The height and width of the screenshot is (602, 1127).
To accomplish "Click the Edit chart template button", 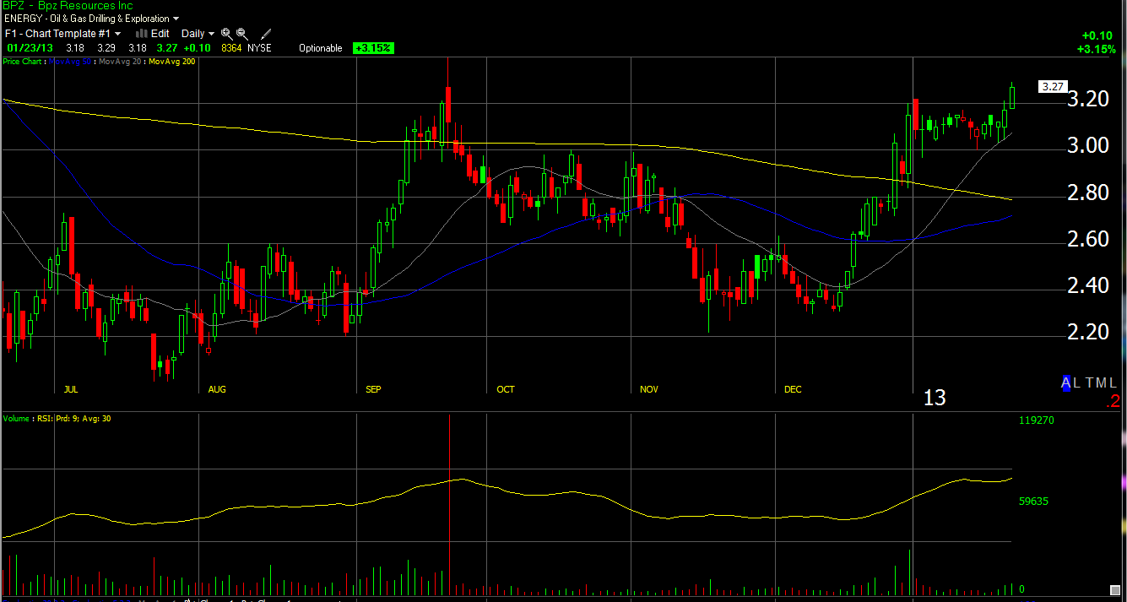I will [160, 34].
